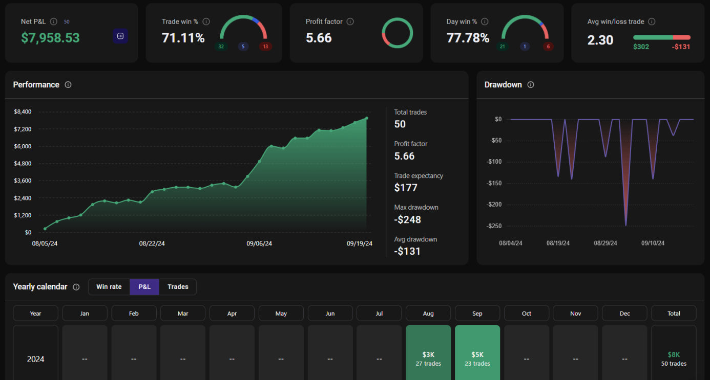Click the green 21 winning days badge
Image resolution: width=710 pixels, height=380 pixels.
(503, 47)
